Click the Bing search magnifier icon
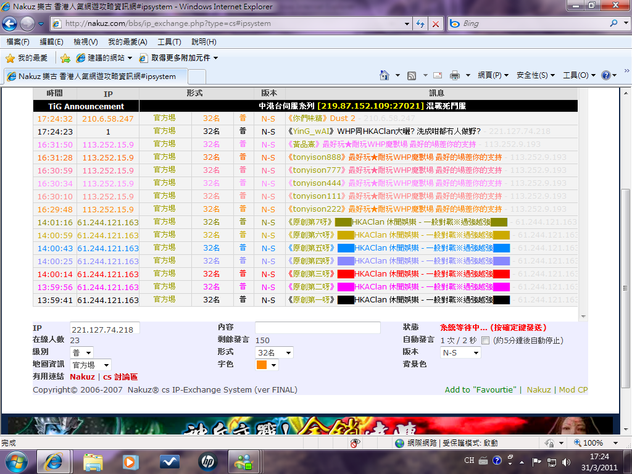 click(x=614, y=23)
